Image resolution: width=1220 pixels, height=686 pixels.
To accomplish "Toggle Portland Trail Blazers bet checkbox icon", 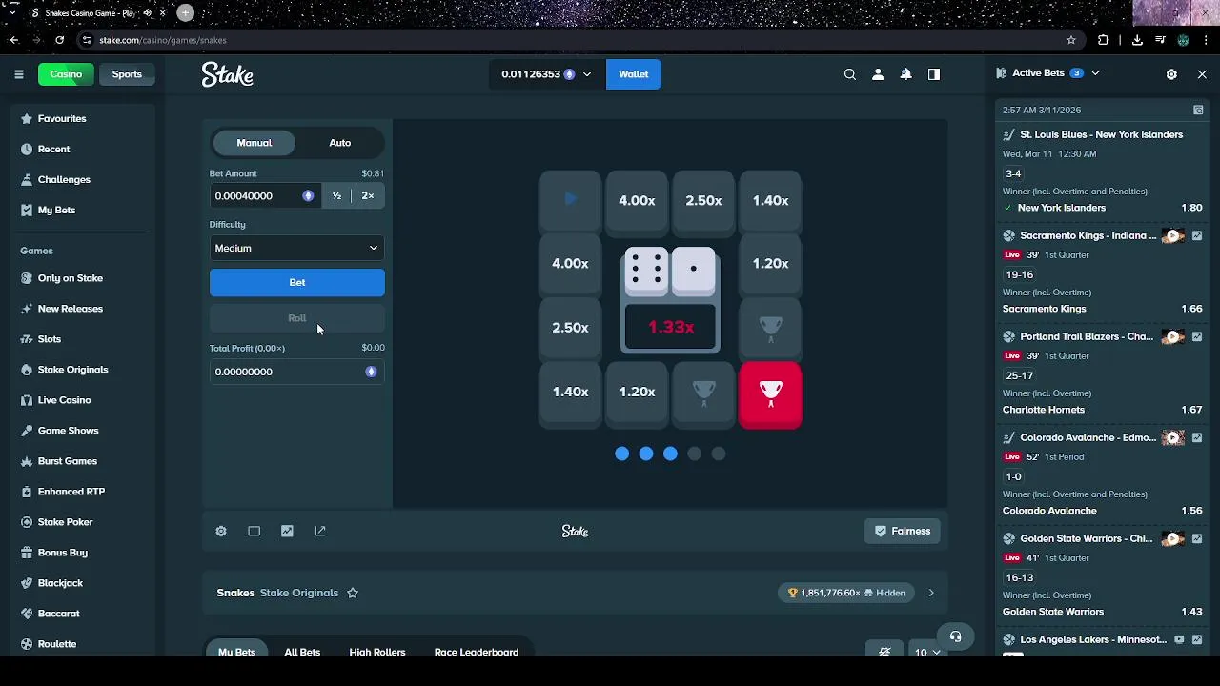I will pyautogui.click(x=1198, y=336).
